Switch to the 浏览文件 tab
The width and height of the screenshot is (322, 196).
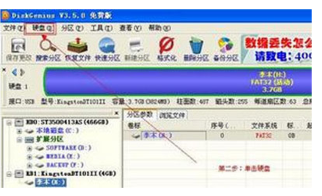(172, 115)
